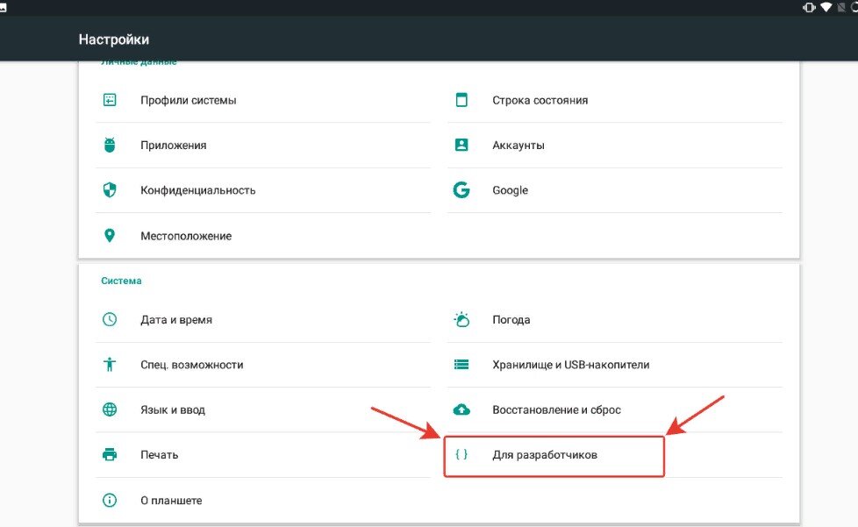Tap the Date and time clock icon

[110, 320]
